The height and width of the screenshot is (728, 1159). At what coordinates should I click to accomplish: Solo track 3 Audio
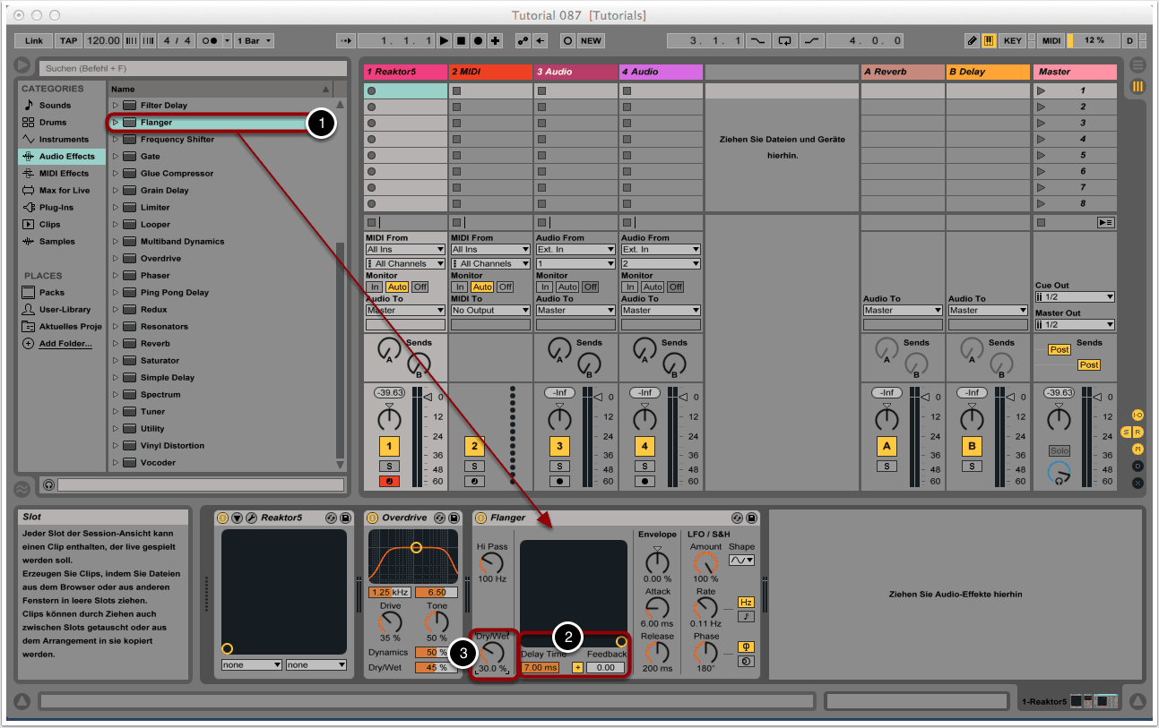click(559, 466)
